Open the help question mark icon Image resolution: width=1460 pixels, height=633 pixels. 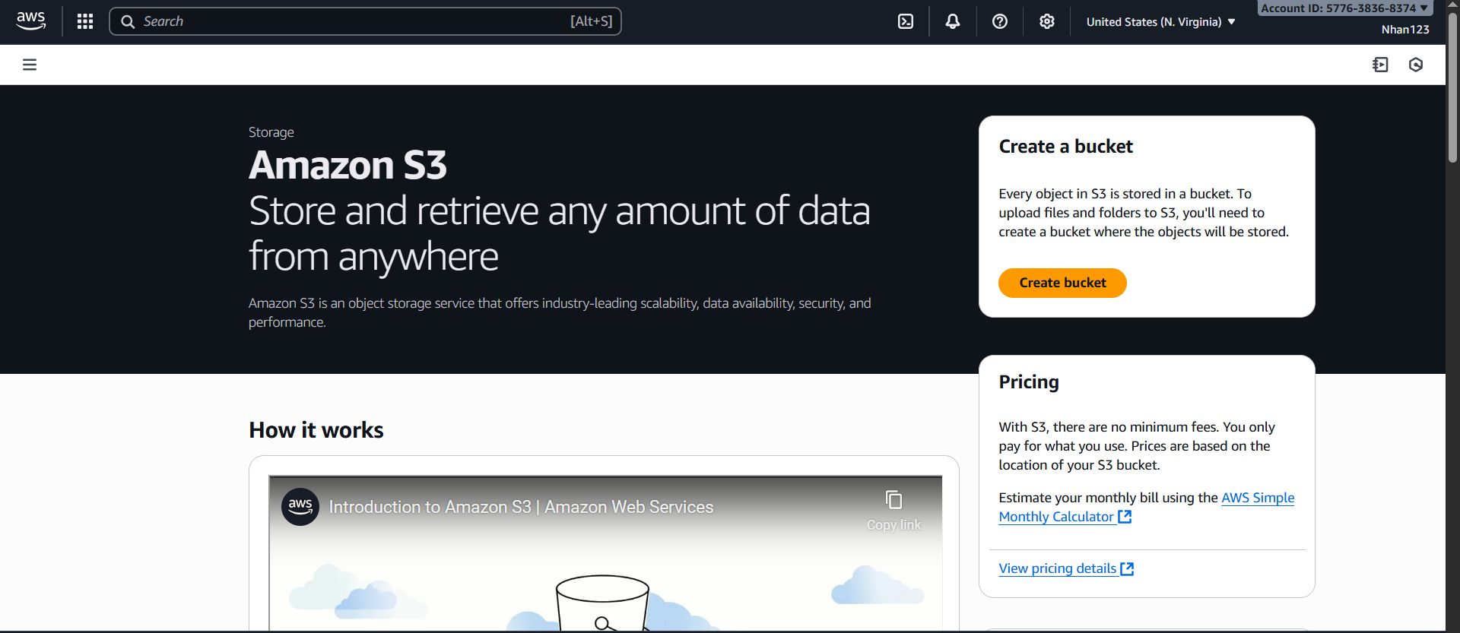[x=1000, y=21]
